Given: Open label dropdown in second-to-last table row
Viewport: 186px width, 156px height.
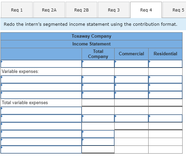Looking at the screenshot, I should (41, 142).
